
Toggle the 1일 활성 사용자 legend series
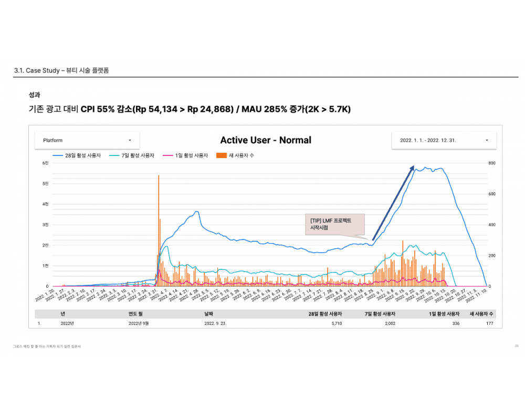coord(188,155)
